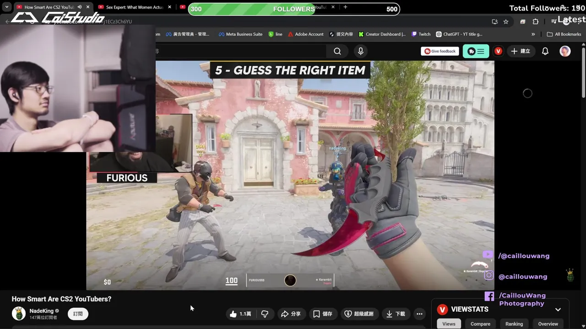
Task: Open the ChatGPT - YT title bookmark
Action: click(459, 34)
